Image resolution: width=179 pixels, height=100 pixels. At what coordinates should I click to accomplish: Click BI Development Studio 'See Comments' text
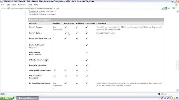(57, 84)
